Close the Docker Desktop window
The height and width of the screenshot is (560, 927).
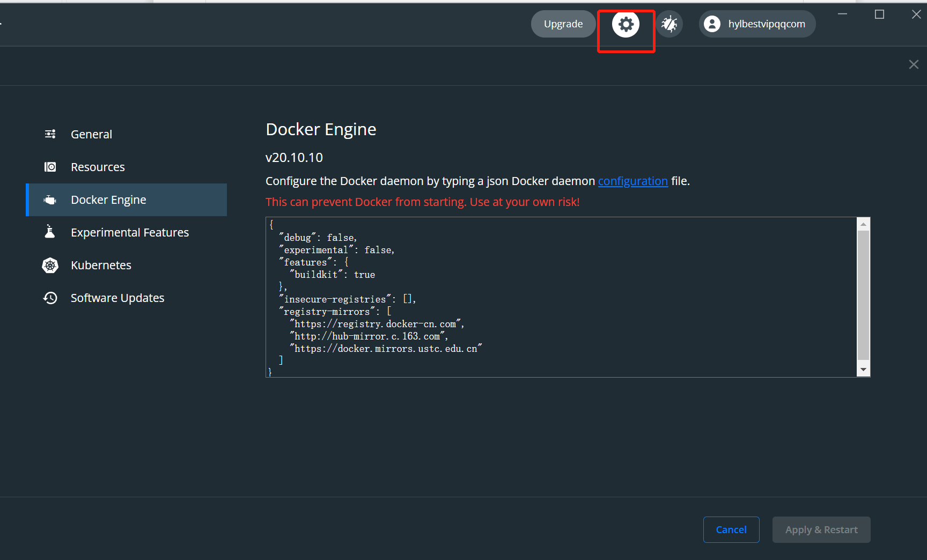tap(916, 14)
